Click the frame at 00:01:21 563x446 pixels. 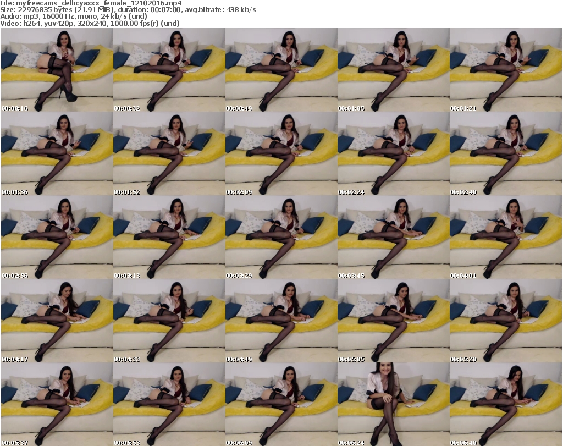[505, 70]
